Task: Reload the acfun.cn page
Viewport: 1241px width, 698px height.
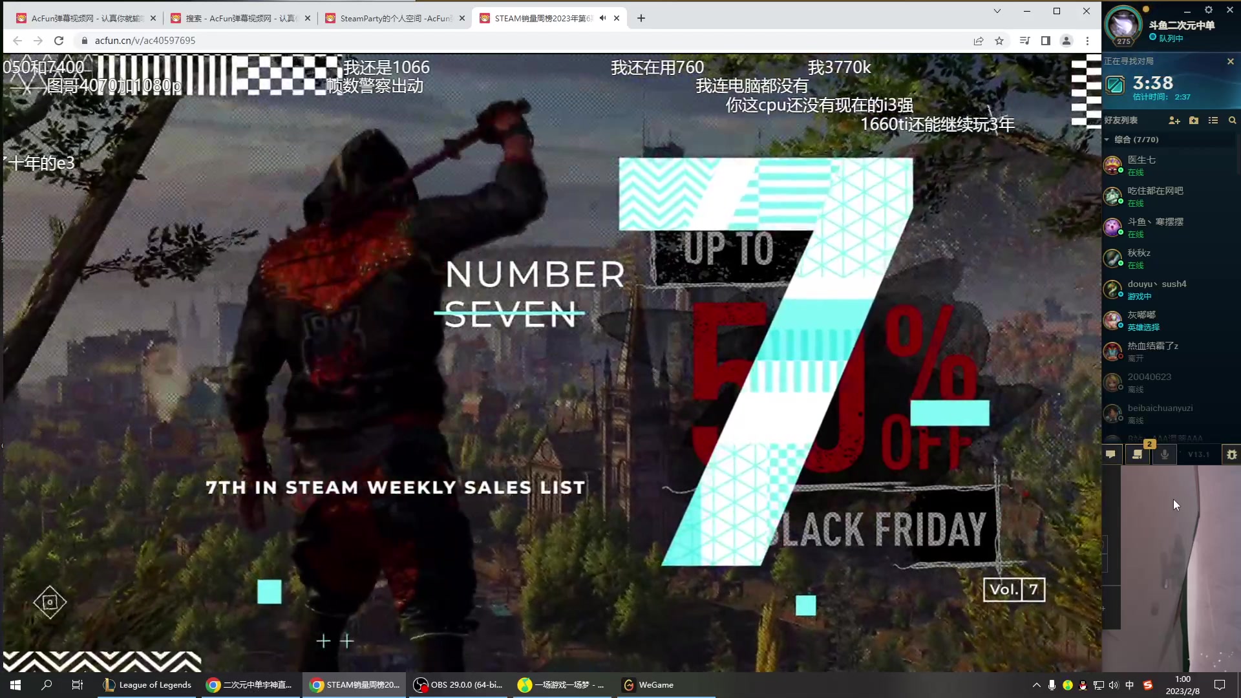Action: pos(59,41)
